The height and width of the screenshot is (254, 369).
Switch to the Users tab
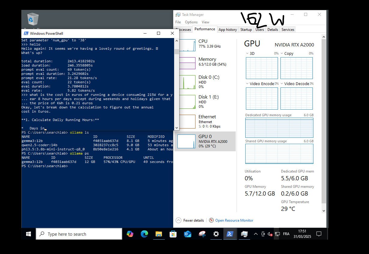(x=260, y=30)
